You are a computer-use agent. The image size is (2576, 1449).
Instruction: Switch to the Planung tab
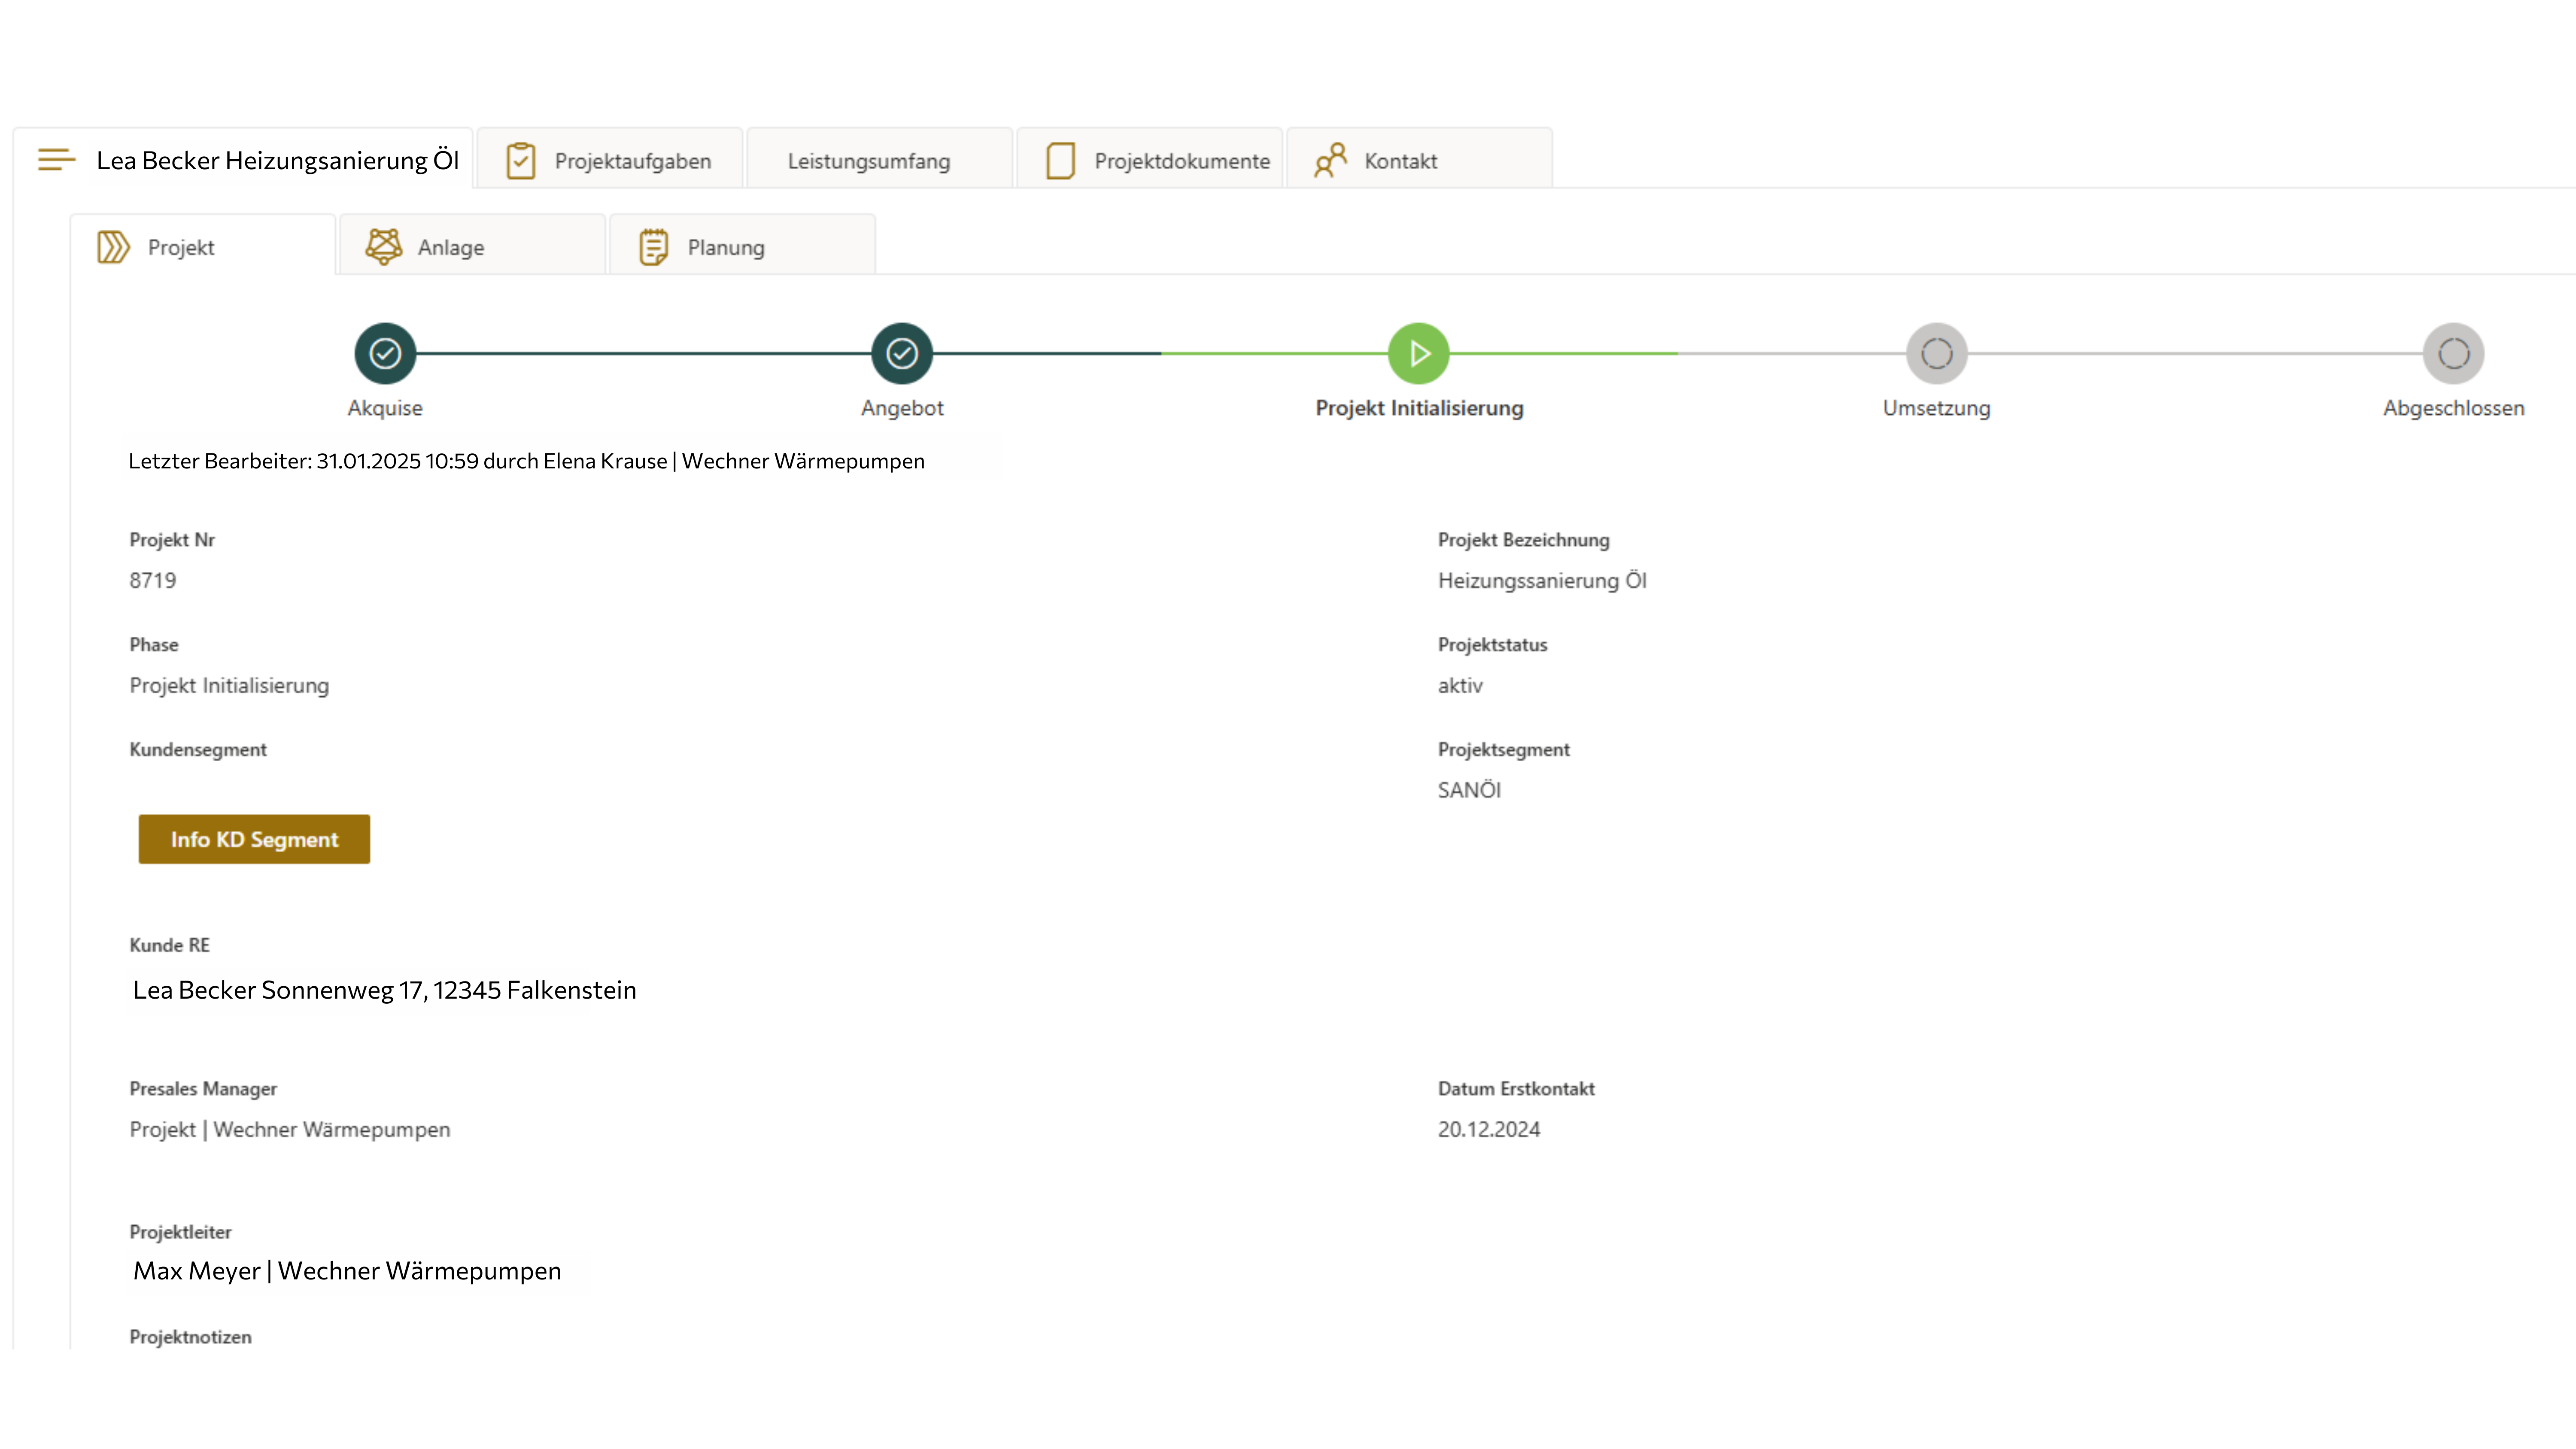pyautogui.click(x=726, y=247)
